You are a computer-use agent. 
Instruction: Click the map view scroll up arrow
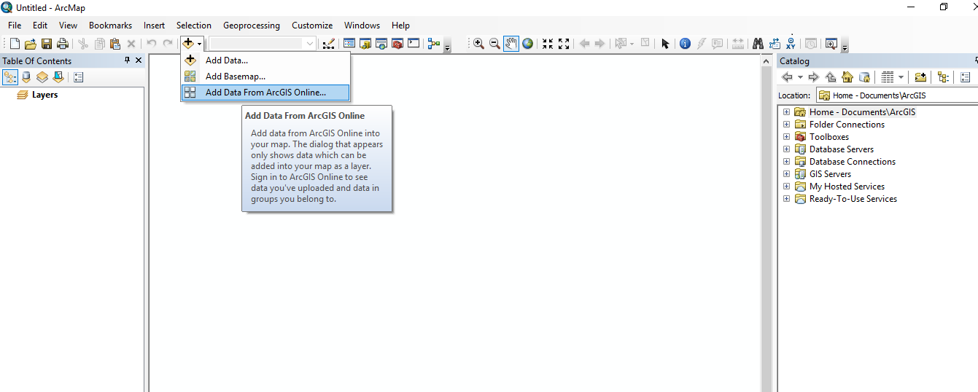tap(767, 62)
